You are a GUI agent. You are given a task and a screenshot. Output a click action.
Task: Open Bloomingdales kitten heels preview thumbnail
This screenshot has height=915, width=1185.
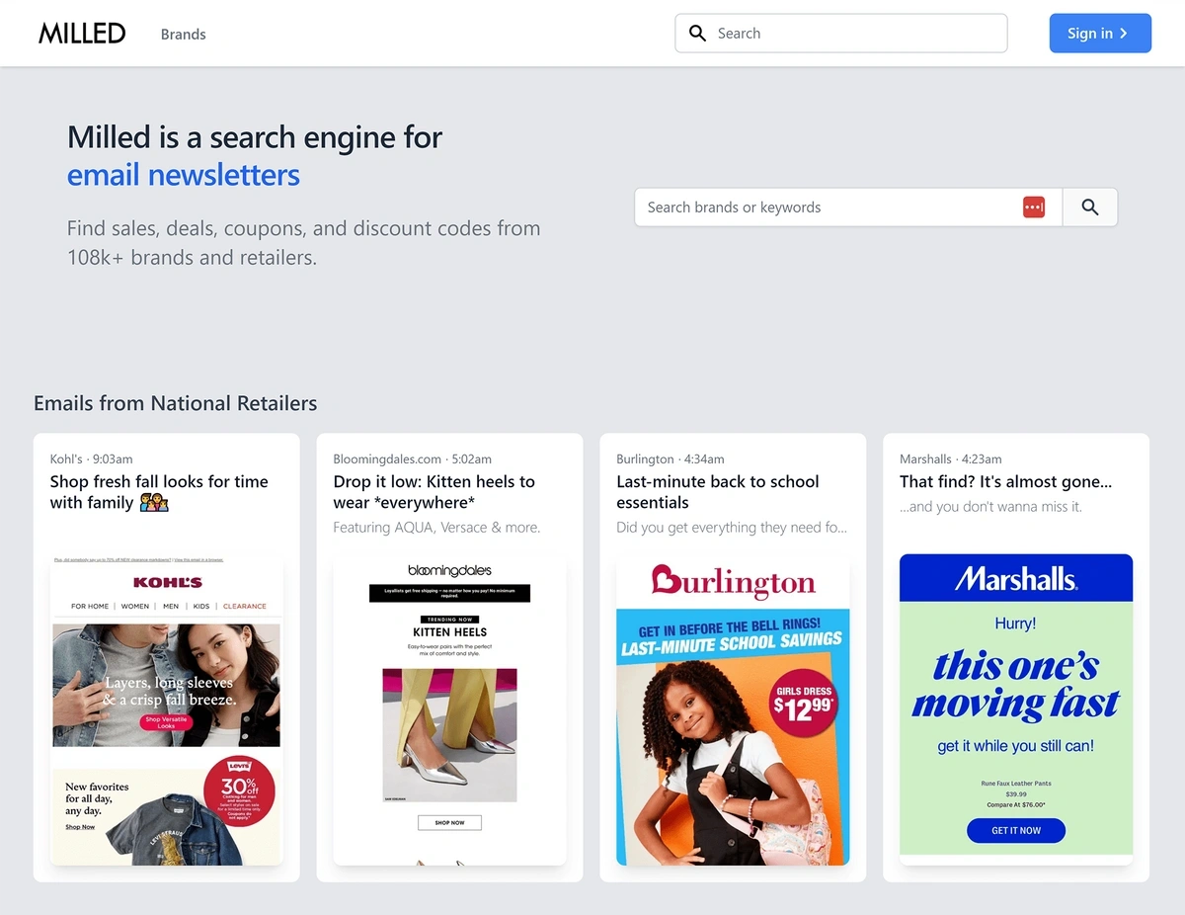pos(449,709)
